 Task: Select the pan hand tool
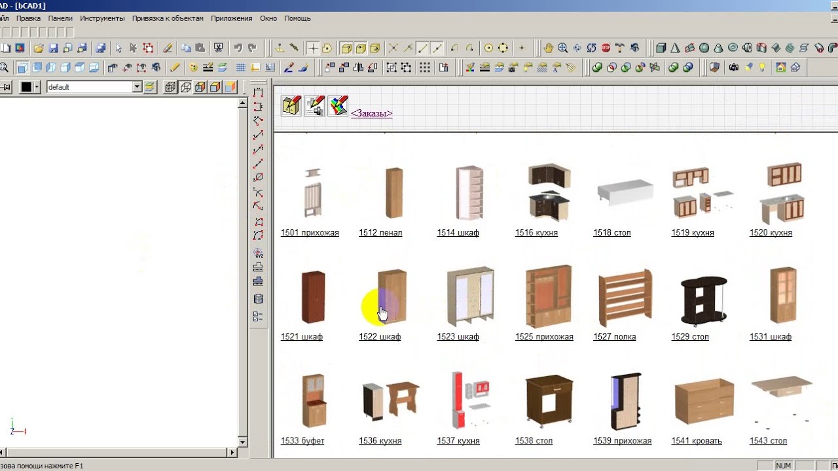coord(548,48)
